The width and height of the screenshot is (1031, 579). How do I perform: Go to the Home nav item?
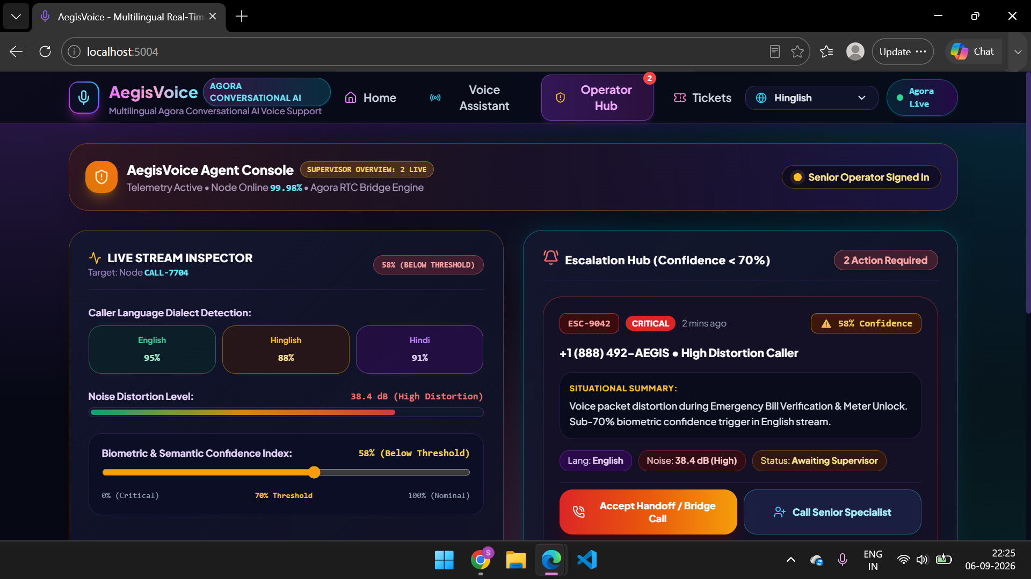[x=371, y=98]
